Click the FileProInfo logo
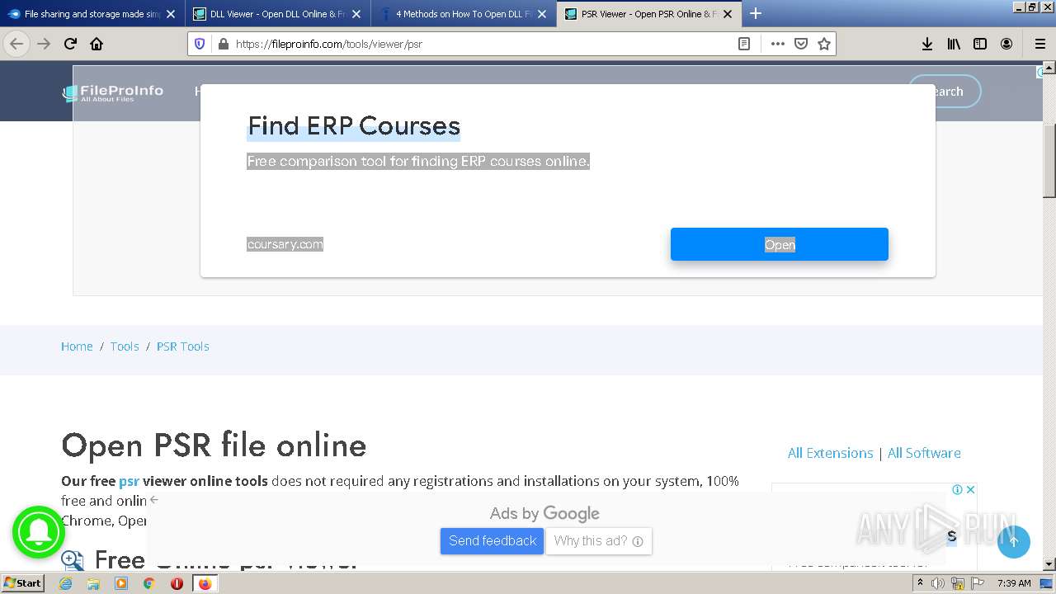This screenshot has height=594, width=1056. (113, 92)
